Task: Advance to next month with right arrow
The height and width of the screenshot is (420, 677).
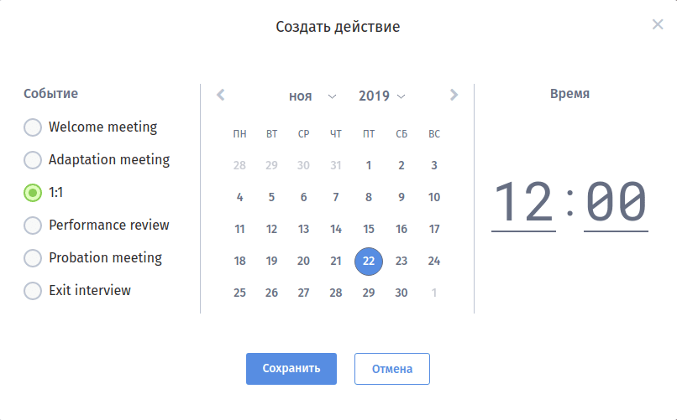Action: point(454,96)
